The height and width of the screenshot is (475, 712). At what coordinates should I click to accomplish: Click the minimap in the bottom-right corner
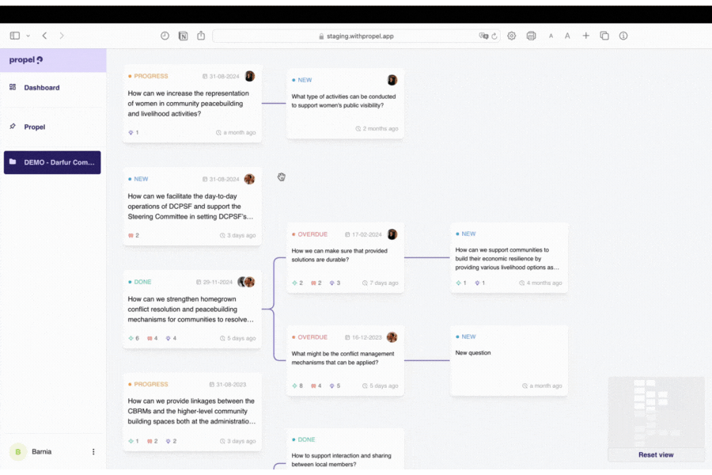[x=656, y=412]
